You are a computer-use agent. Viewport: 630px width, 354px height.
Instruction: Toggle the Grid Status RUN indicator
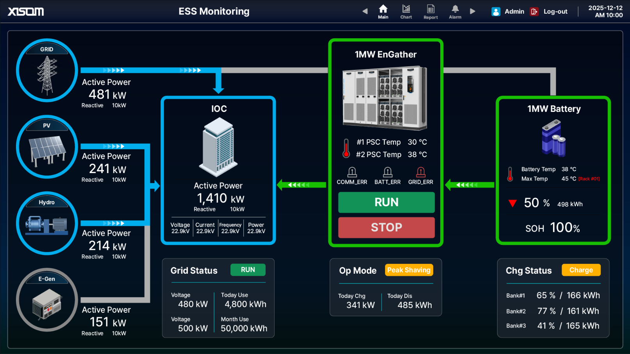click(x=248, y=270)
